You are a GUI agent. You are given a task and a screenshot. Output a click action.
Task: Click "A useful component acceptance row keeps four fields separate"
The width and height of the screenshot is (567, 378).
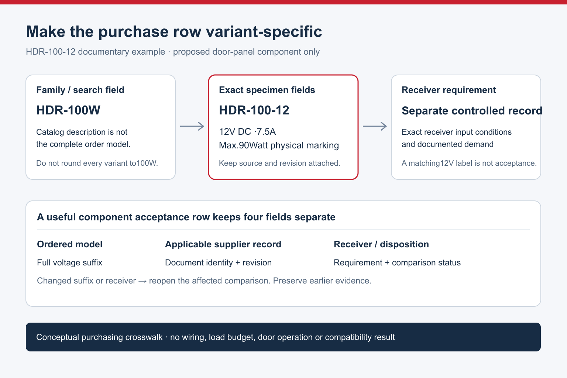pos(186,217)
